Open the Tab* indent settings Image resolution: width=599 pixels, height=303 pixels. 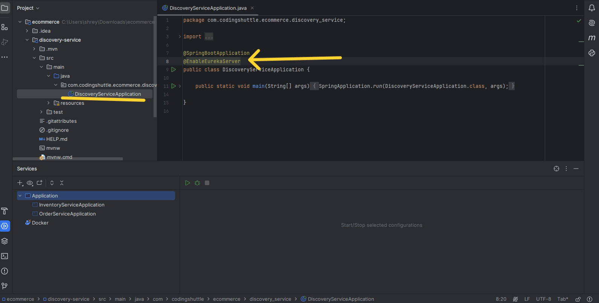point(563,299)
